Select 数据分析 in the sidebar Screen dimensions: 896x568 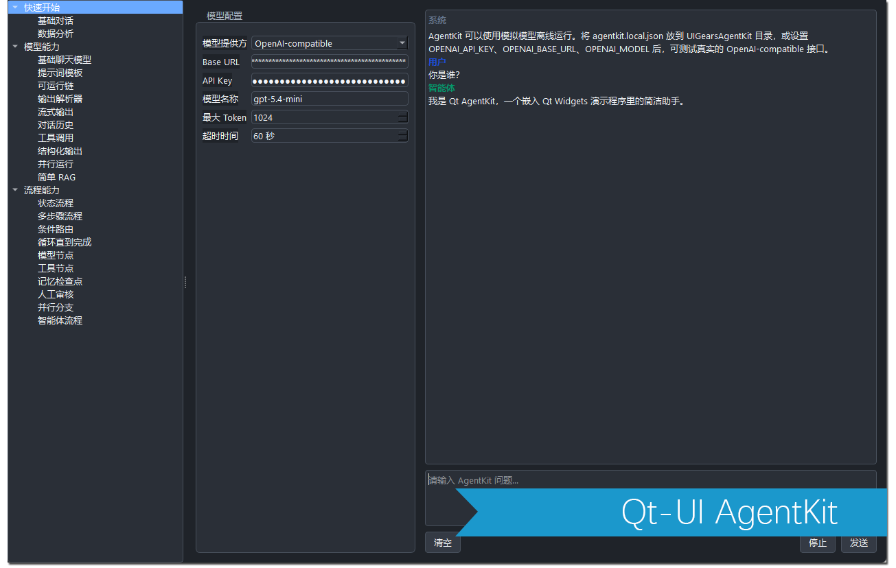[x=56, y=34]
